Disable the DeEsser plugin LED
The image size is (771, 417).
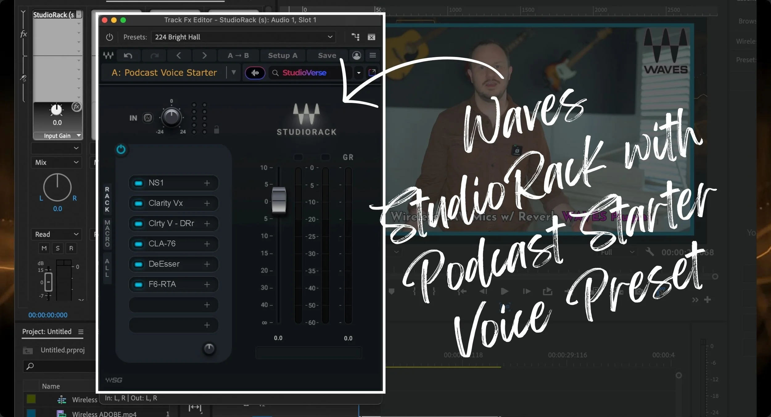139,265
